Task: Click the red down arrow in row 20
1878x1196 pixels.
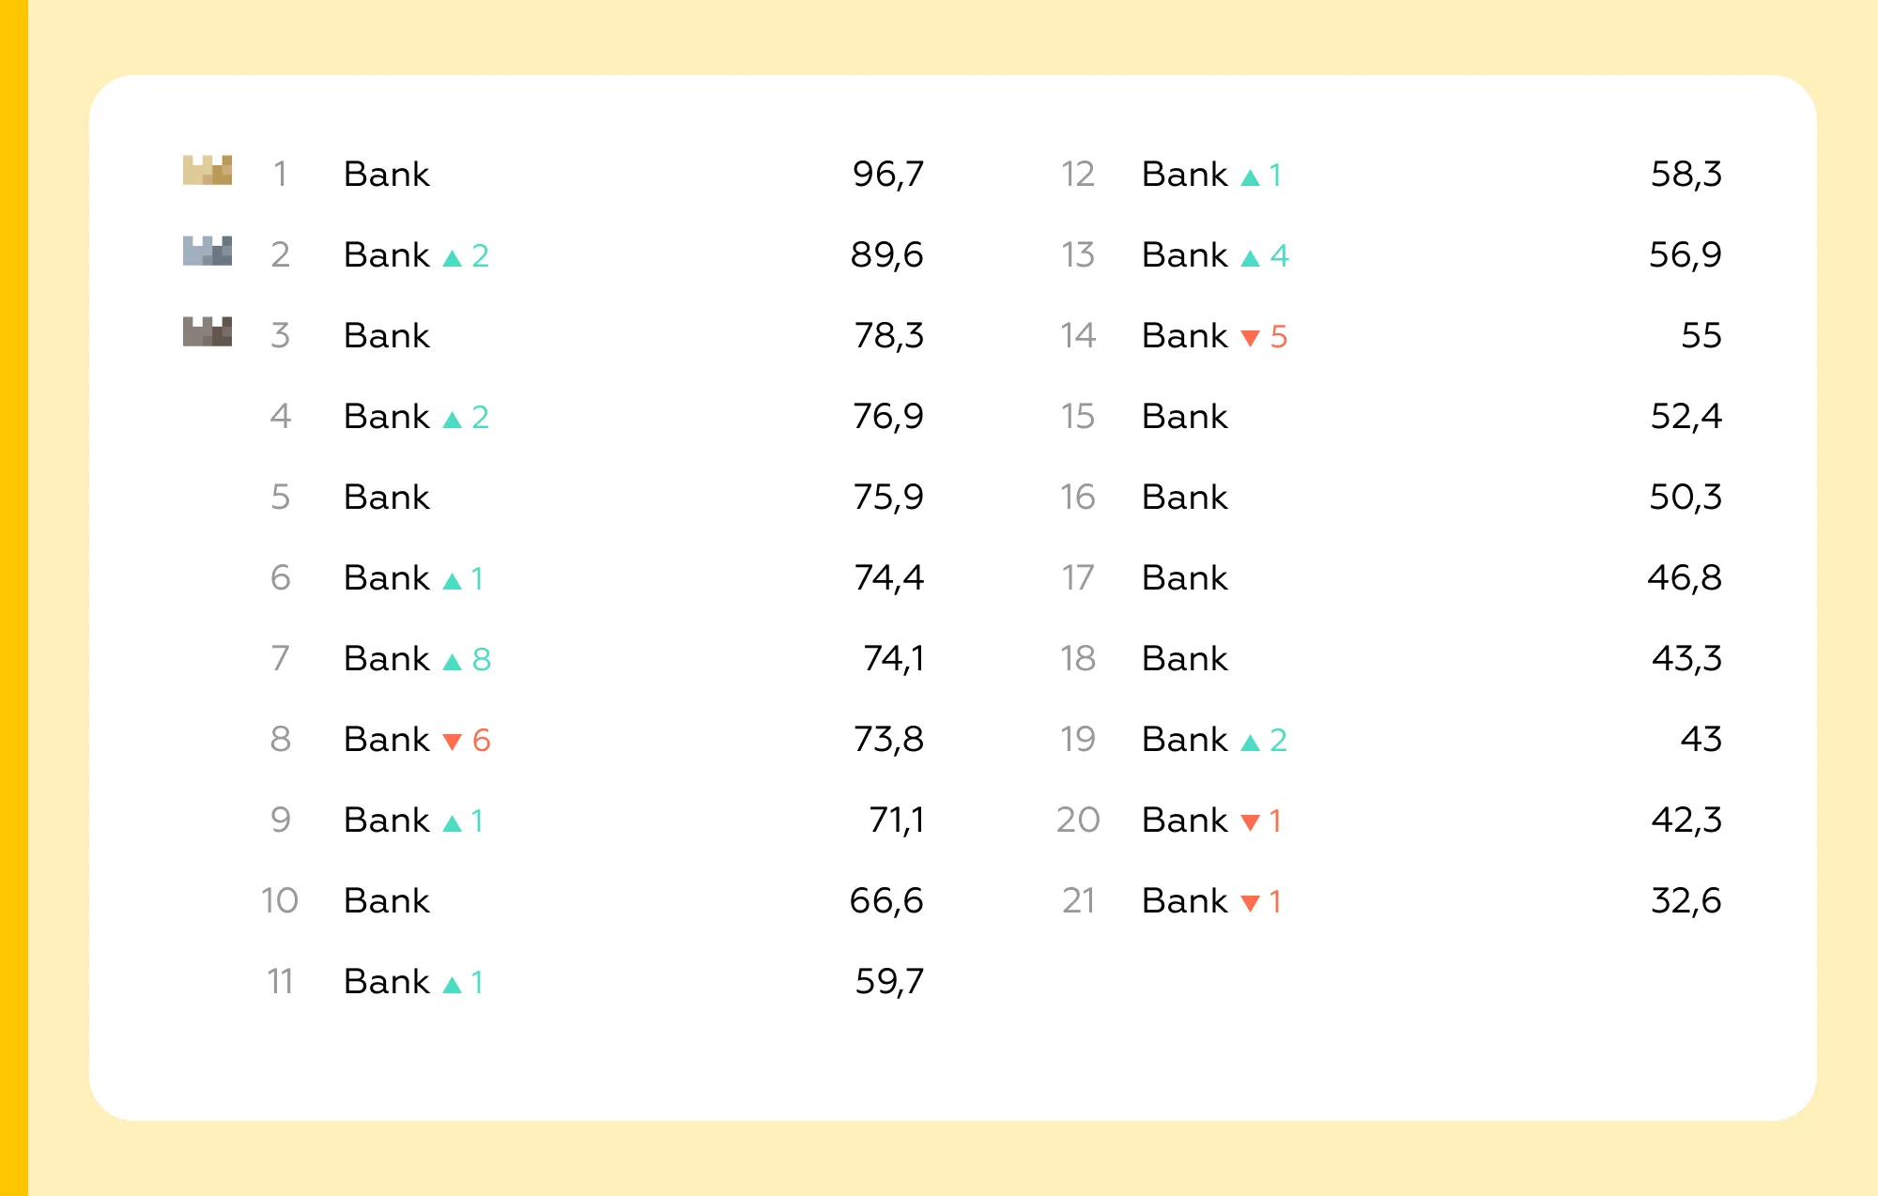Action: click(1250, 822)
